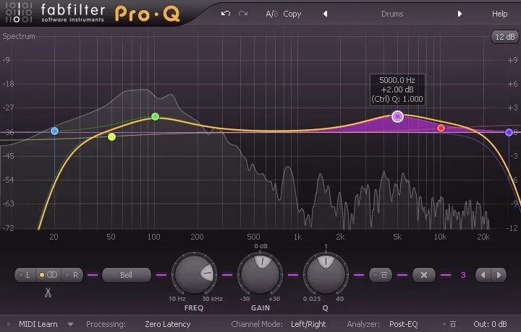
Task: Select the yellow-green EQ band node
Action: (111, 136)
